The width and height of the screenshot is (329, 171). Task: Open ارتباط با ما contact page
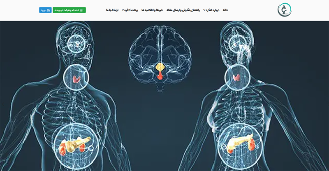tap(112, 10)
